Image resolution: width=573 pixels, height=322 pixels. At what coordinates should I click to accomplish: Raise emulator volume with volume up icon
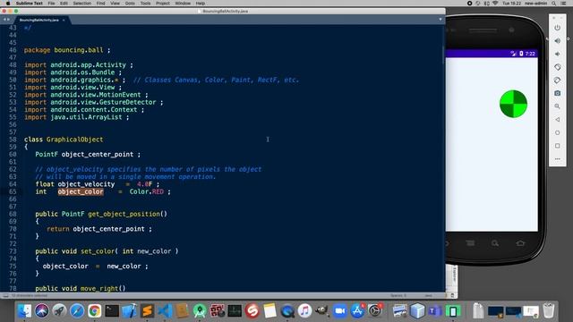click(x=557, y=41)
